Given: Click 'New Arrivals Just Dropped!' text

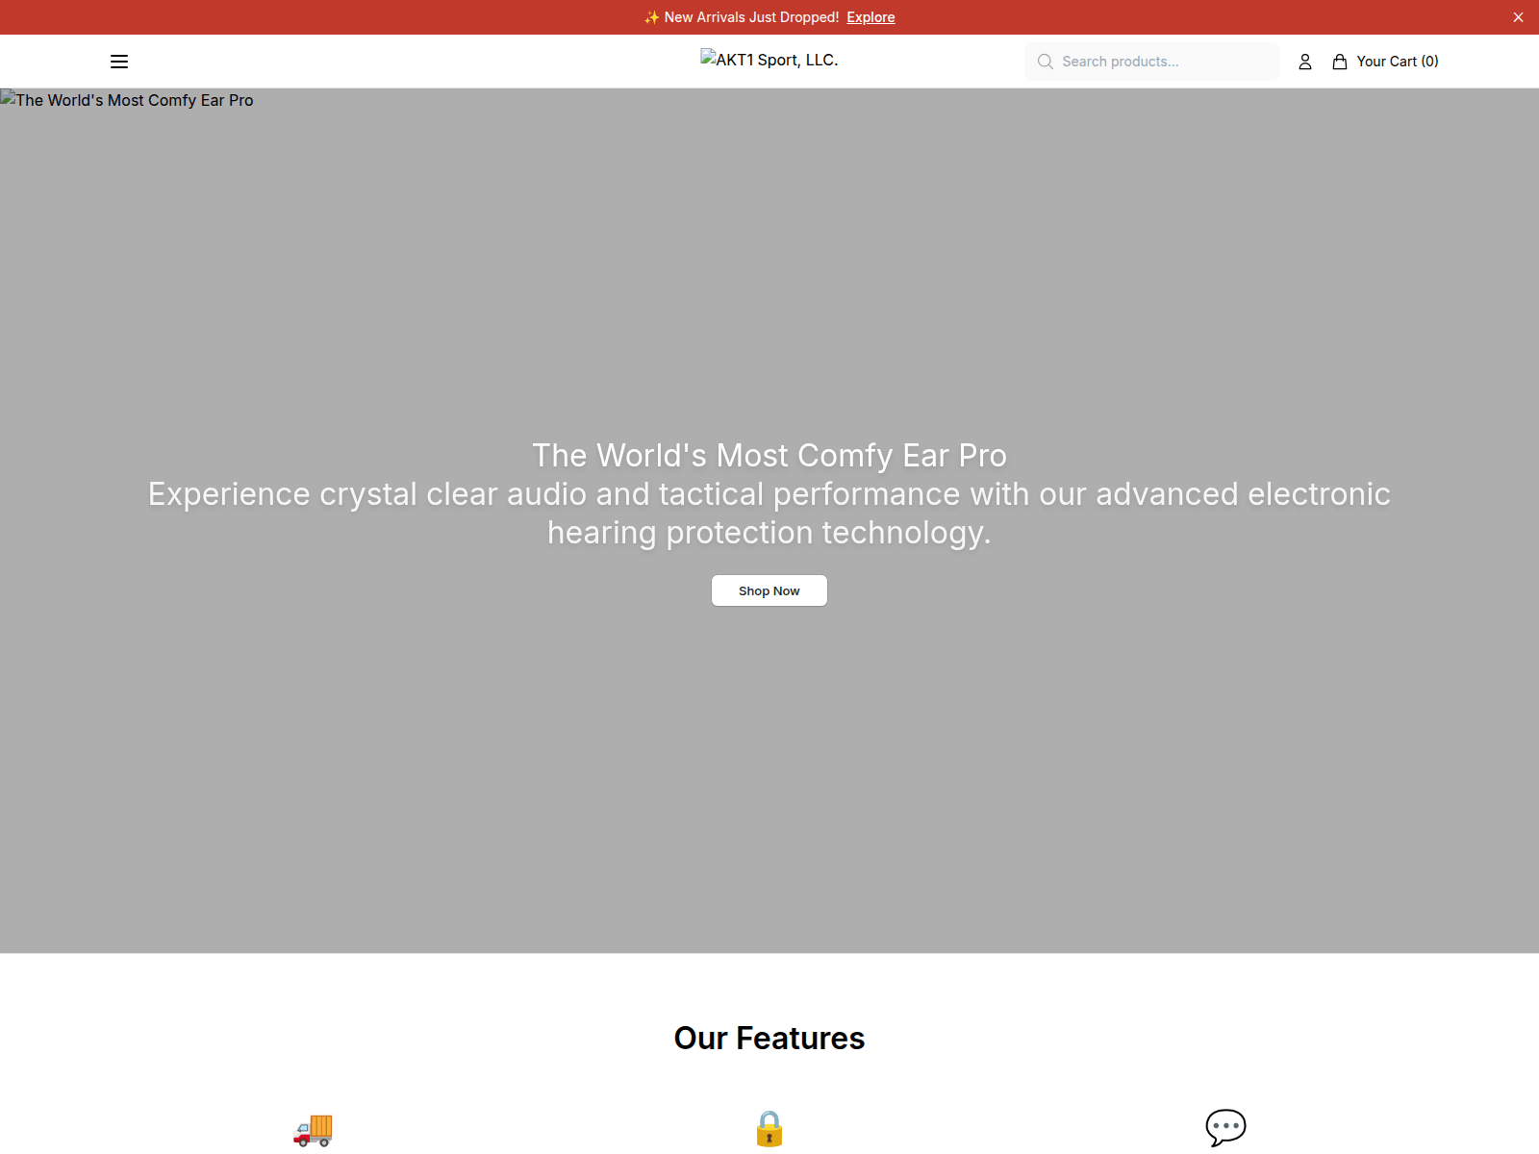Looking at the screenshot, I should pyautogui.click(x=751, y=17).
